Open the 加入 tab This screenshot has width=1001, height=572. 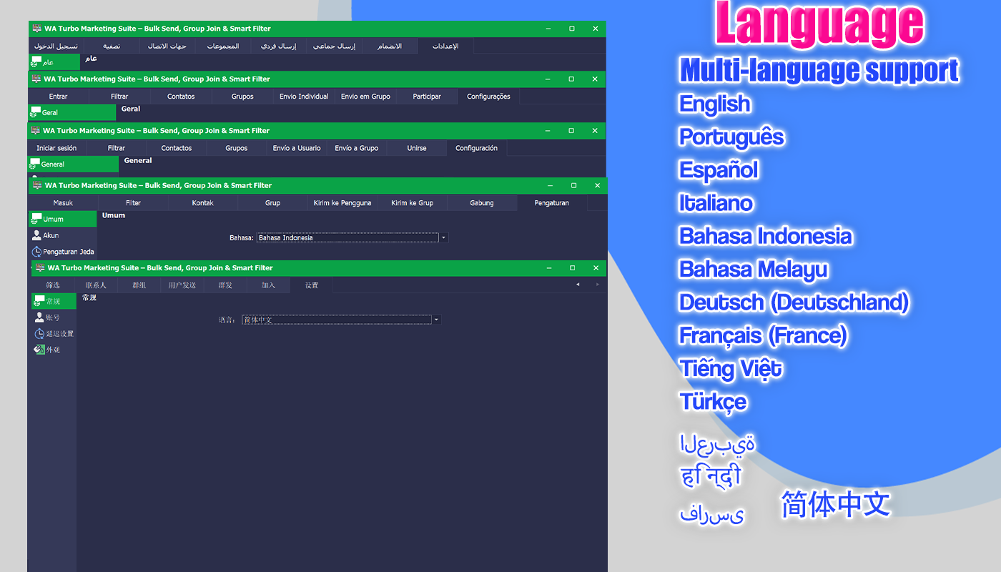coord(268,285)
